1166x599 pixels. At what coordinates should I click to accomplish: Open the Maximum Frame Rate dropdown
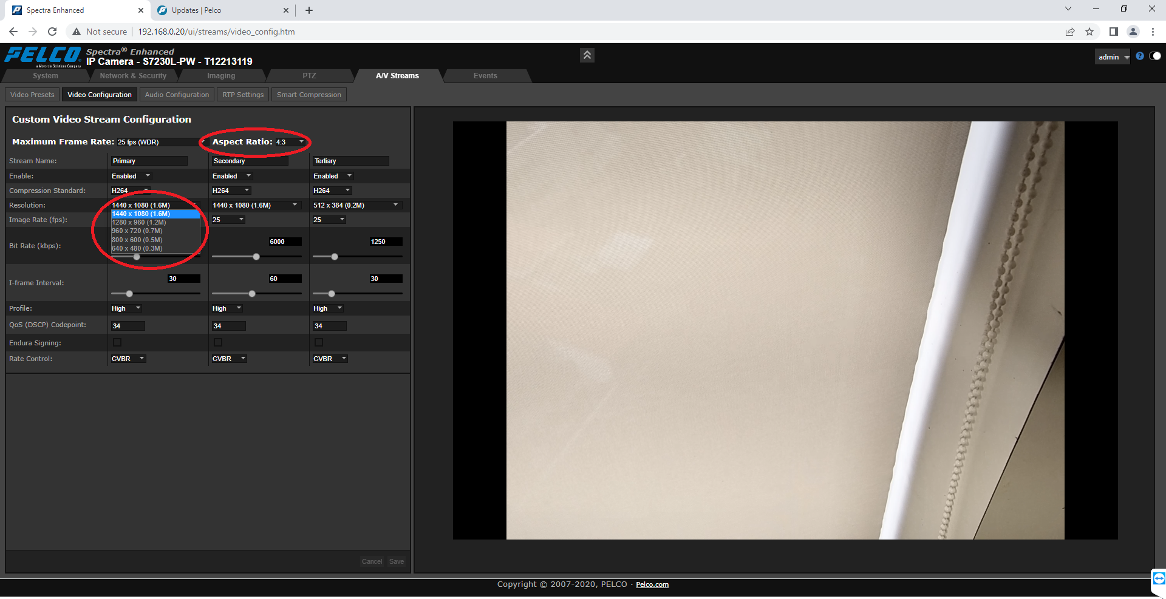point(161,142)
